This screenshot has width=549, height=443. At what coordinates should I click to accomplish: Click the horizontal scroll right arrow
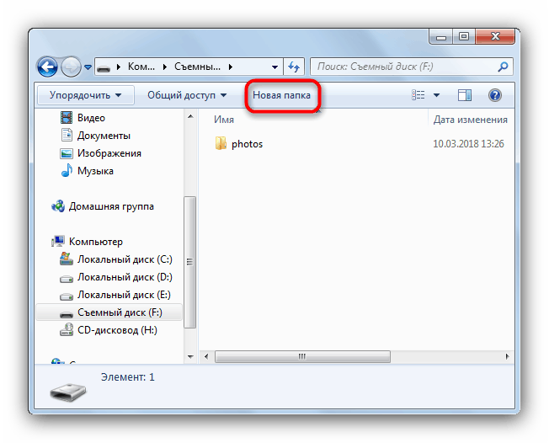pyautogui.click(x=507, y=356)
